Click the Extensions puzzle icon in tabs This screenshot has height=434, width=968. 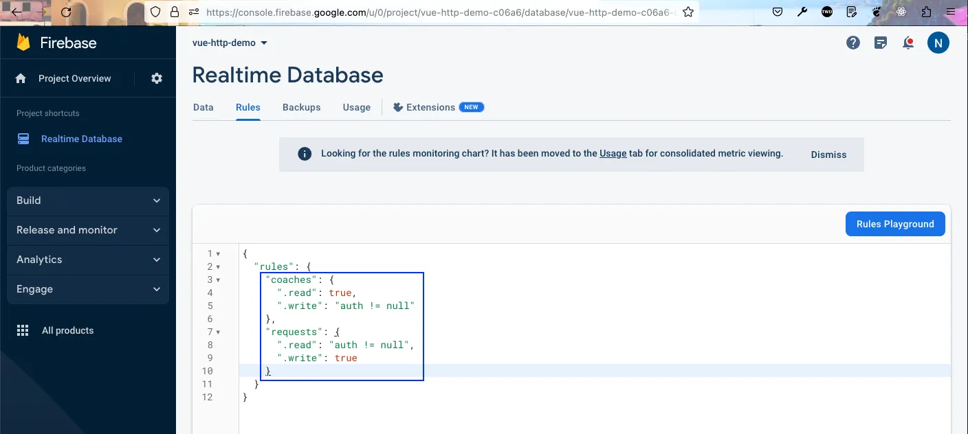pos(397,107)
